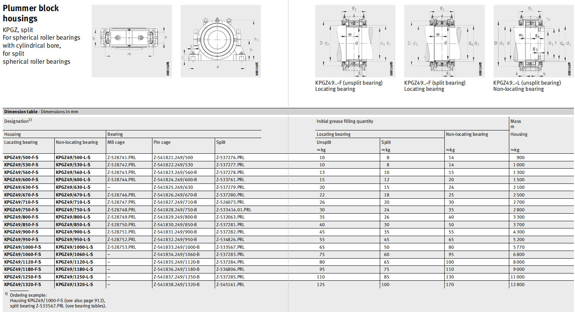Click the mass value 12 800
The height and width of the screenshot is (312, 575).
(518, 285)
